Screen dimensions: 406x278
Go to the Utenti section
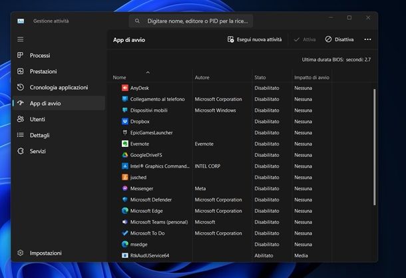pyautogui.click(x=59, y=119)
